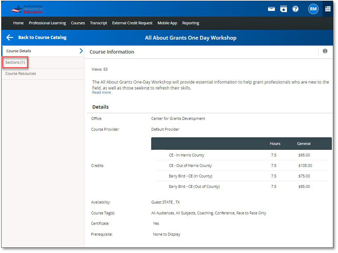Select Courses from the navigation bar

[78, 23]
